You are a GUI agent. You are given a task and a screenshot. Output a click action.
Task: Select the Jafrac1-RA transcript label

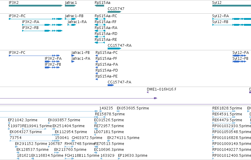(77, 22)
